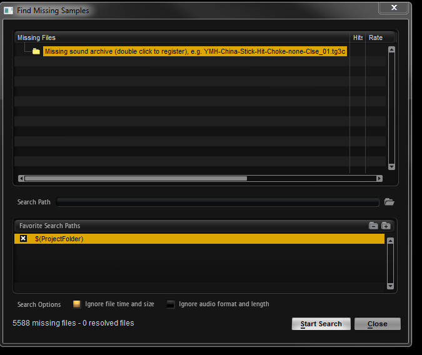Click the Search Options label
Viewport: 422px width, 355px height.
(39, 304)
